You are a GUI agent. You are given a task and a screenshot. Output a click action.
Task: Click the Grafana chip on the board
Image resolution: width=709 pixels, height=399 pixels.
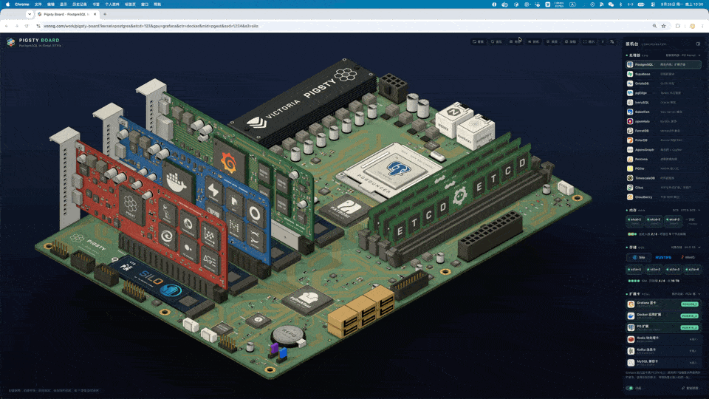pyautogui.click(x=229, y=162)
